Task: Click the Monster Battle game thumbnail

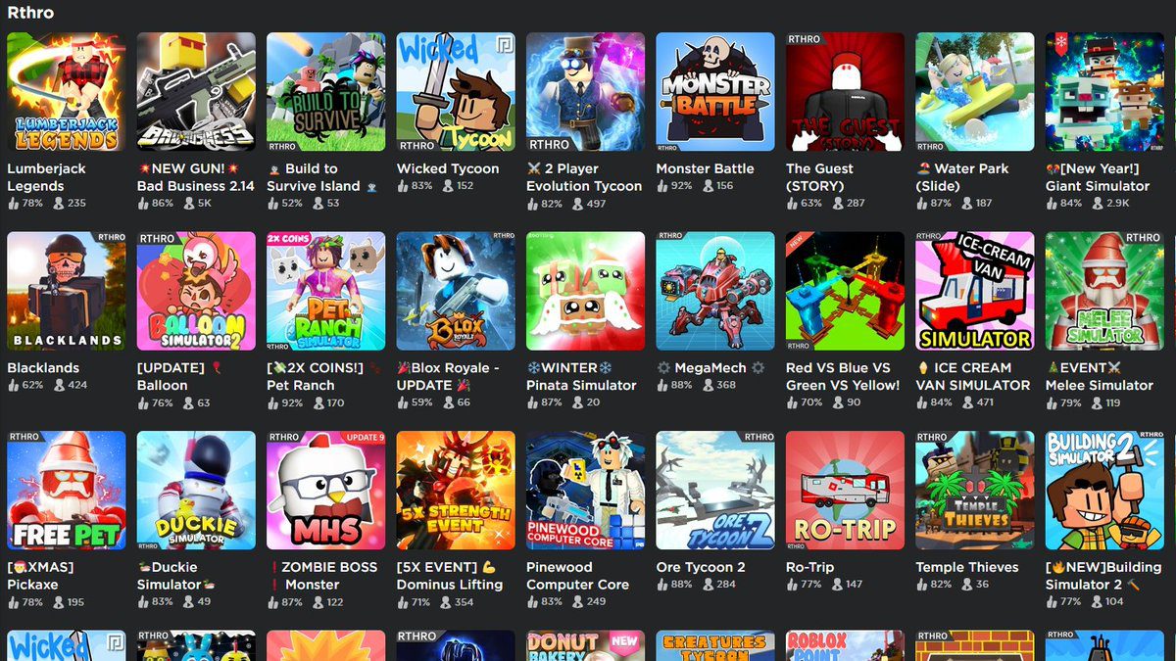Action: coord(715,92)
